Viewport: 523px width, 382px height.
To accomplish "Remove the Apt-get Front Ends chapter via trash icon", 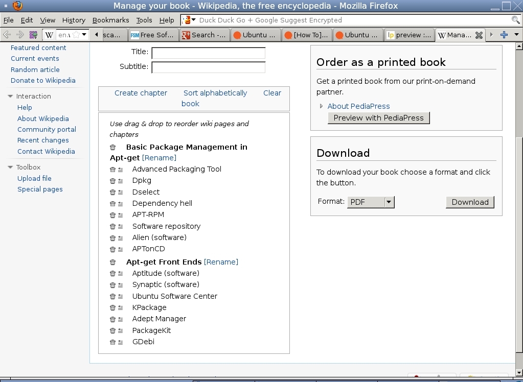I will (113, 262).
